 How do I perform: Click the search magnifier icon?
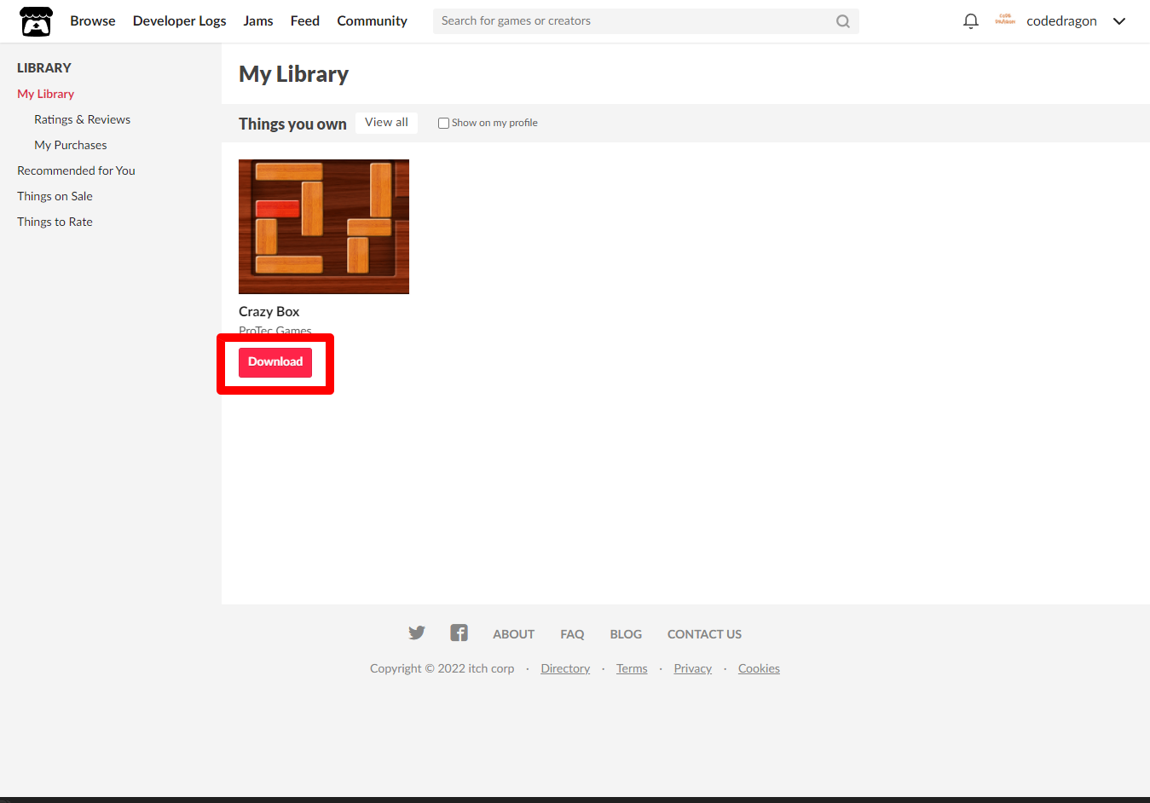[x=842, y=21]
